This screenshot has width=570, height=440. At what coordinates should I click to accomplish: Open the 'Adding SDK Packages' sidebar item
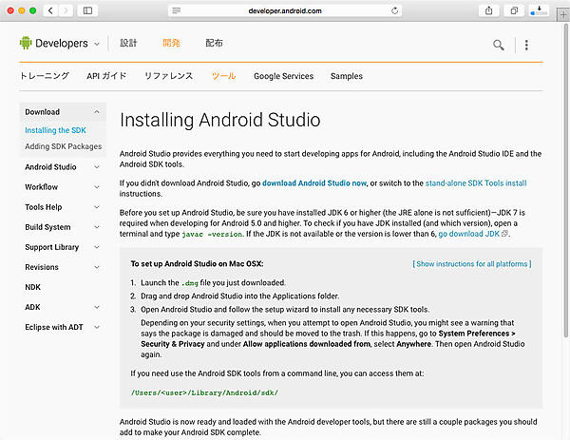[x=63, y=146]
